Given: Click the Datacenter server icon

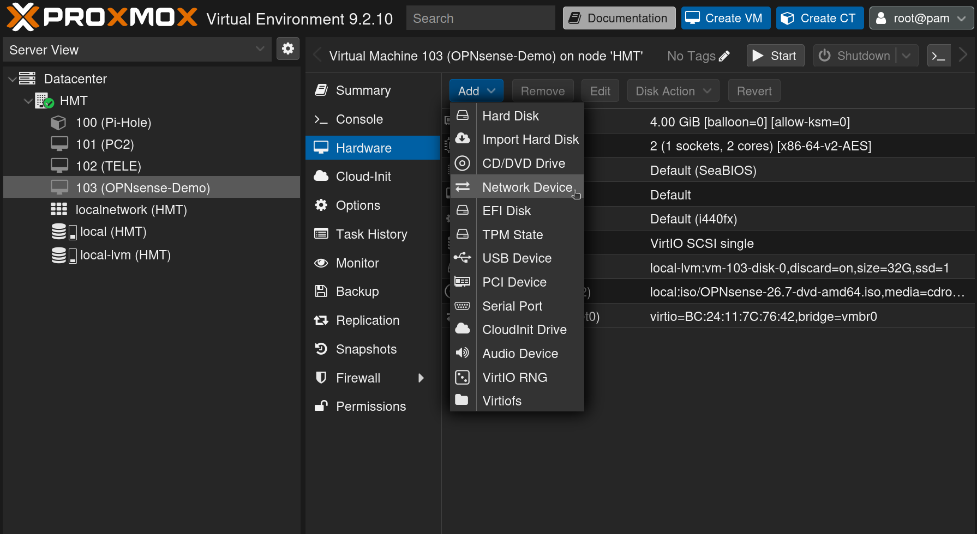Looking at the screenshot, I should pos(27,78).
